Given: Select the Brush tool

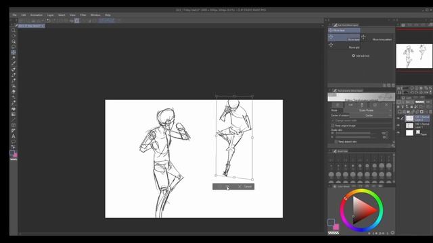Looking at the screenshot, I should pos(14,81).
